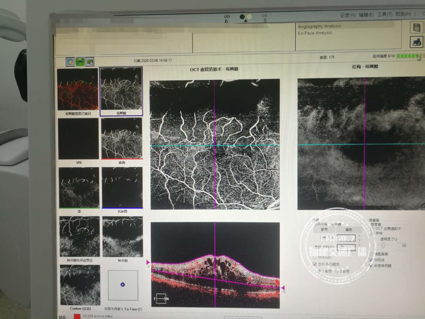
Task: Click the B-scan cross-section image
Action: (x=215, y=265)
